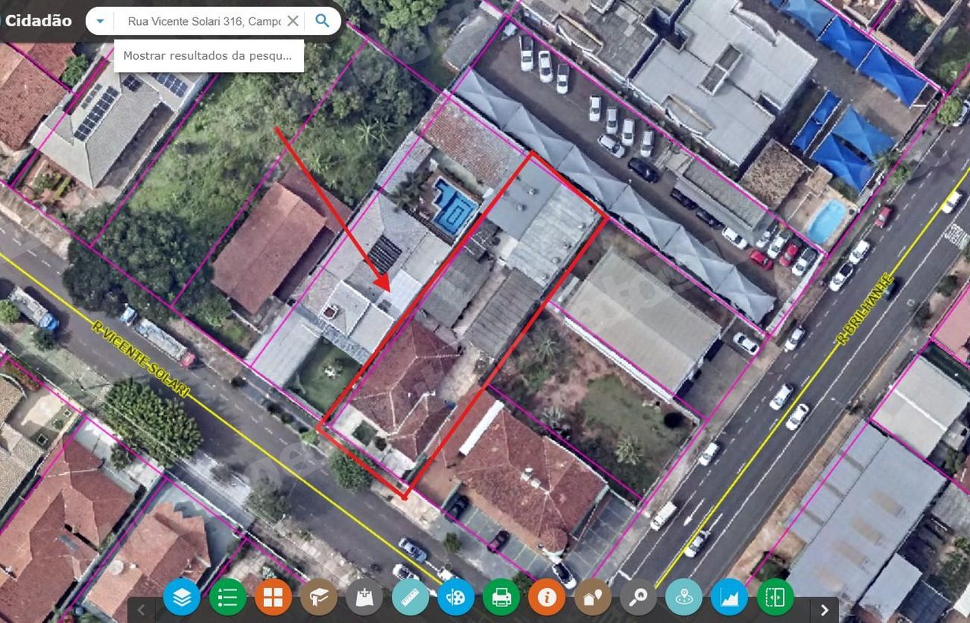Expand the search source dropdown arrow
Image resolution: width=970 pixels, height=623 pixels.
point(100,20)
